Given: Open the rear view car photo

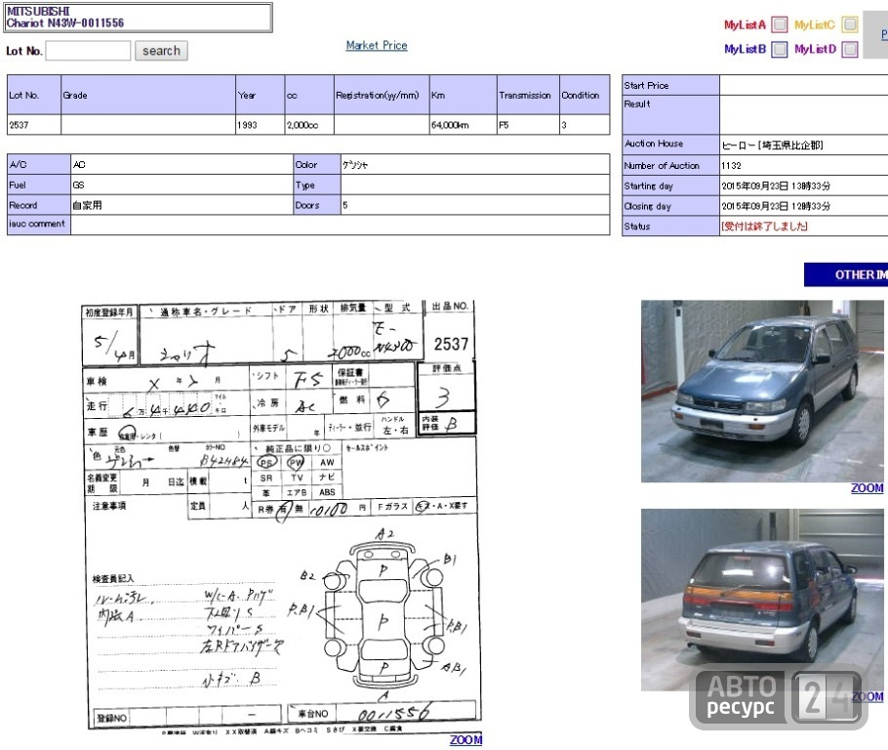Looking at the screenshot, I should click(762, 600).
